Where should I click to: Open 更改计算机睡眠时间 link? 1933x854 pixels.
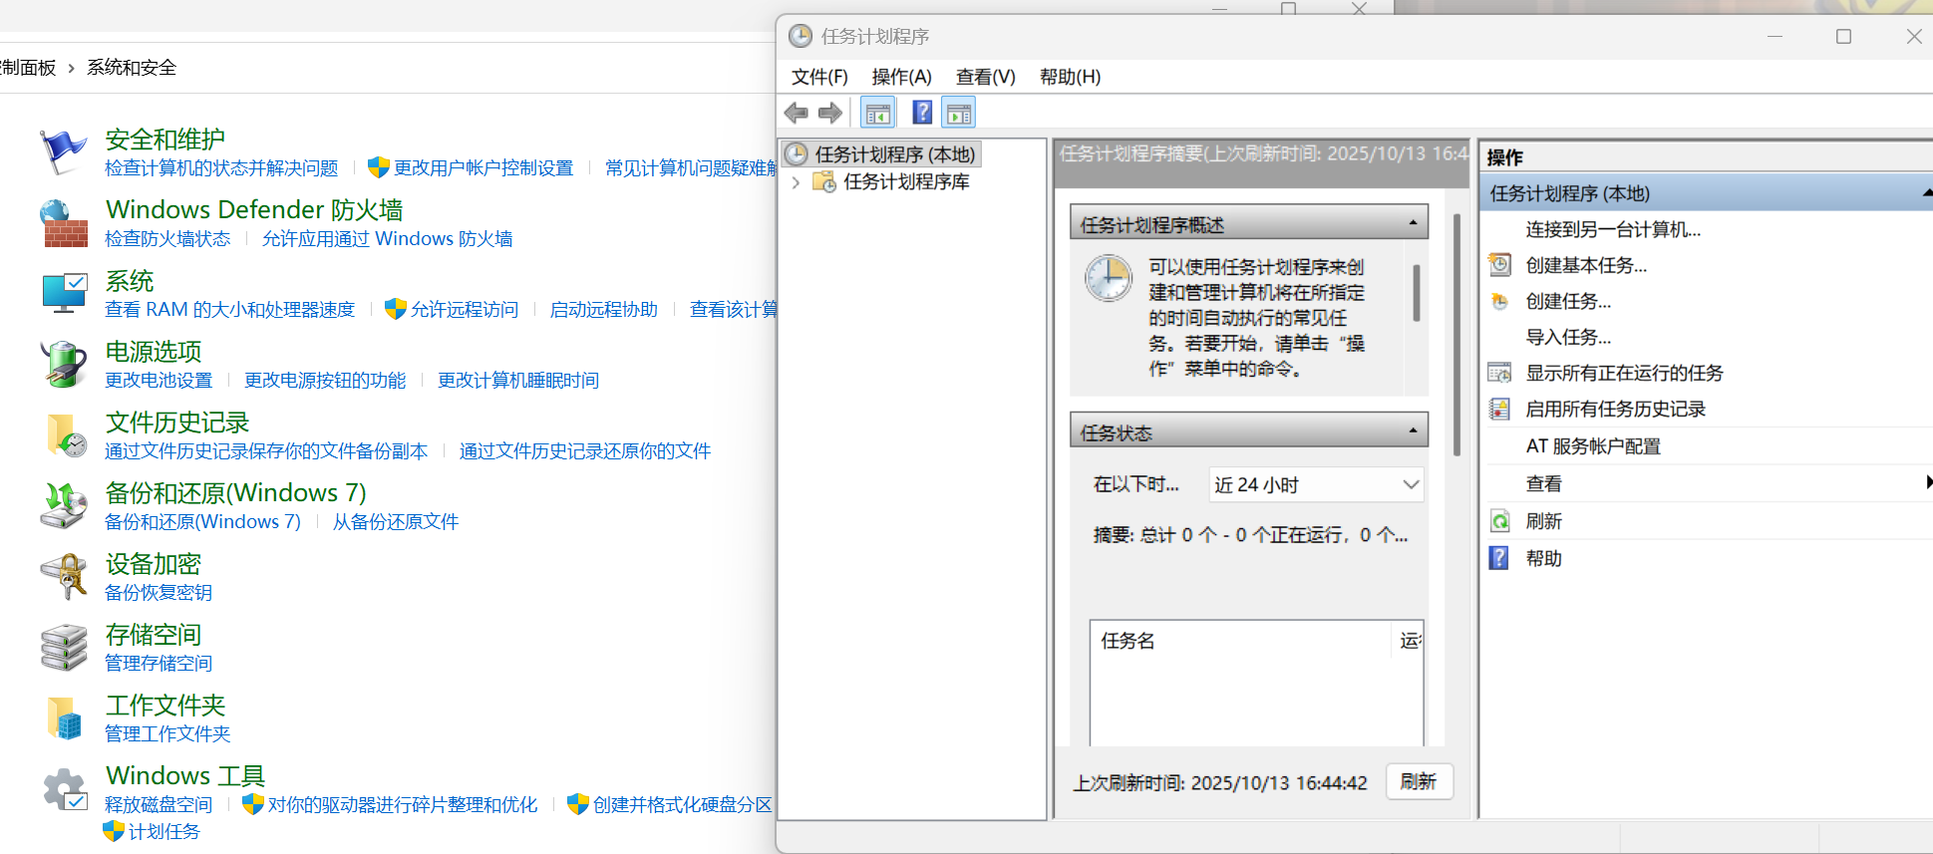click(518, 381)
